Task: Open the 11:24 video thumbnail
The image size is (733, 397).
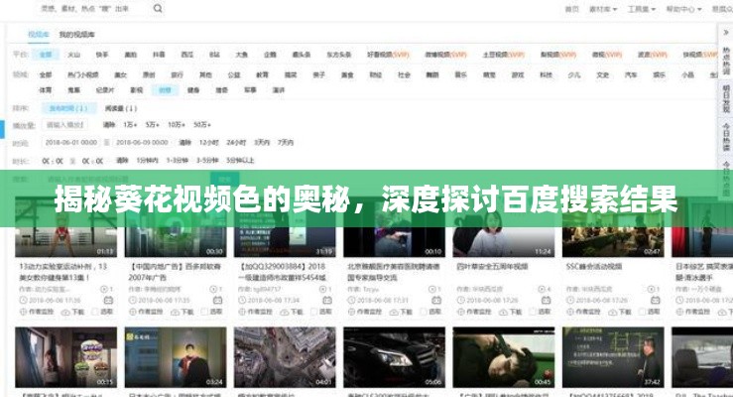Action: pos(504,227)
